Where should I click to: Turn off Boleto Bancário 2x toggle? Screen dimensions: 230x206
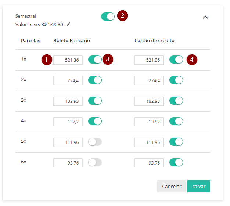pos(95,80)
